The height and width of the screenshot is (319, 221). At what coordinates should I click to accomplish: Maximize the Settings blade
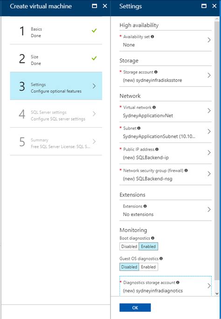point(204,6)
